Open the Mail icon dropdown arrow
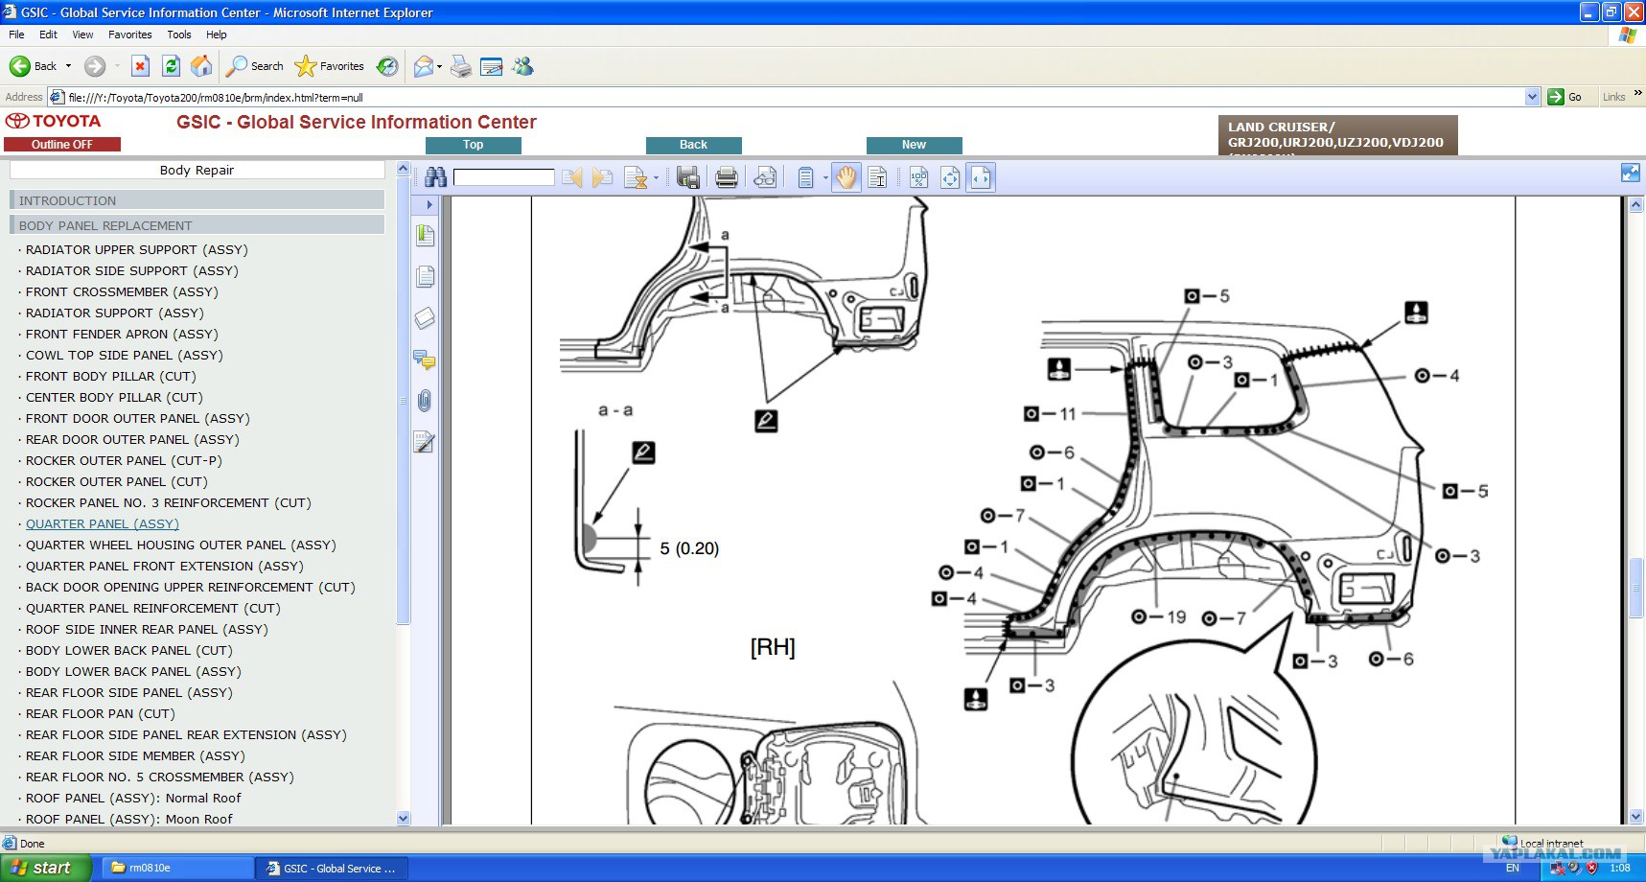Viewport: 1646px width, 882px height. click(x=439, y=66)
